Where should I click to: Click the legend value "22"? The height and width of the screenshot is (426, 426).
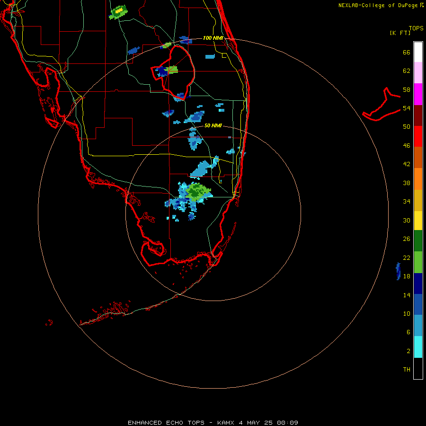[x=407, y=257]
